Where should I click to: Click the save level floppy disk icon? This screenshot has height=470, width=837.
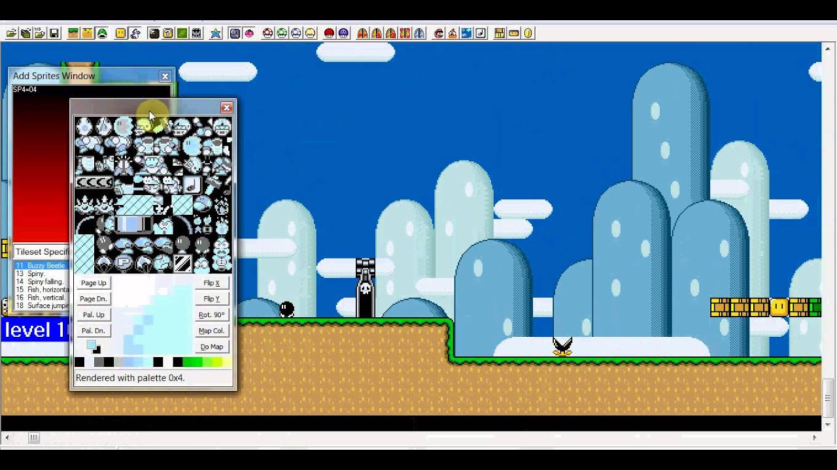click(54, 33)
